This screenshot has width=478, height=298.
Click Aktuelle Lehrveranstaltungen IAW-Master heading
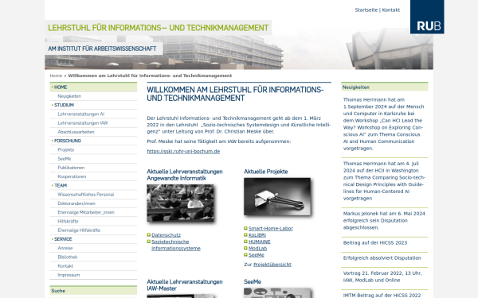185,285
